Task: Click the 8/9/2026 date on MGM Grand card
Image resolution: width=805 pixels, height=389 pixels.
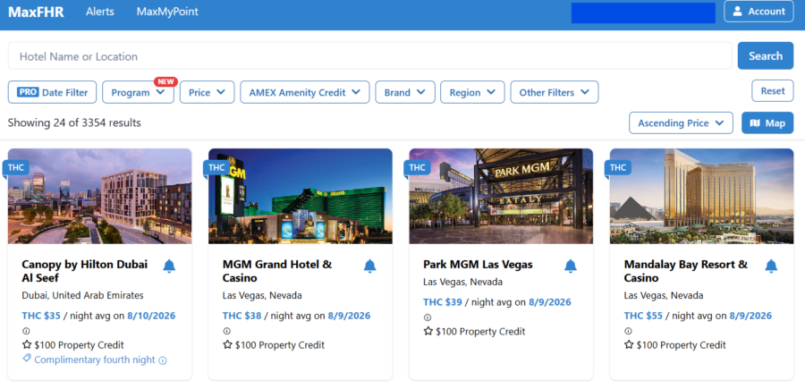Action: tap(349, 316)
